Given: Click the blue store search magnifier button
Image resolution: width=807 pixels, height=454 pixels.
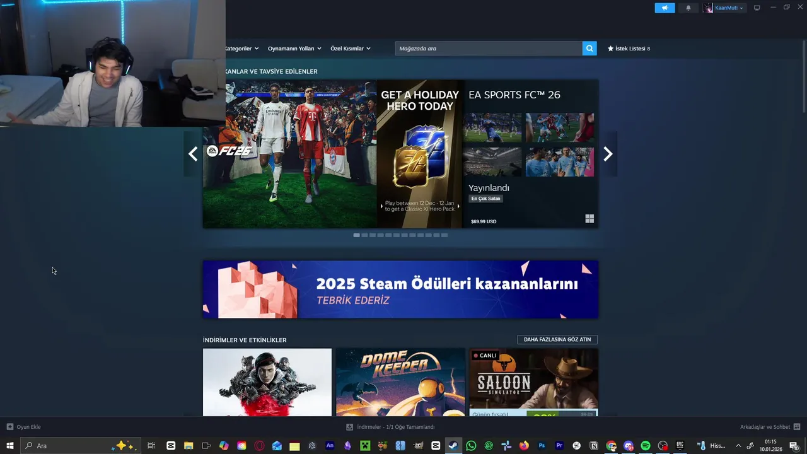Looking at the screenshot, I should pyautogui.click(x=589, y=49).
